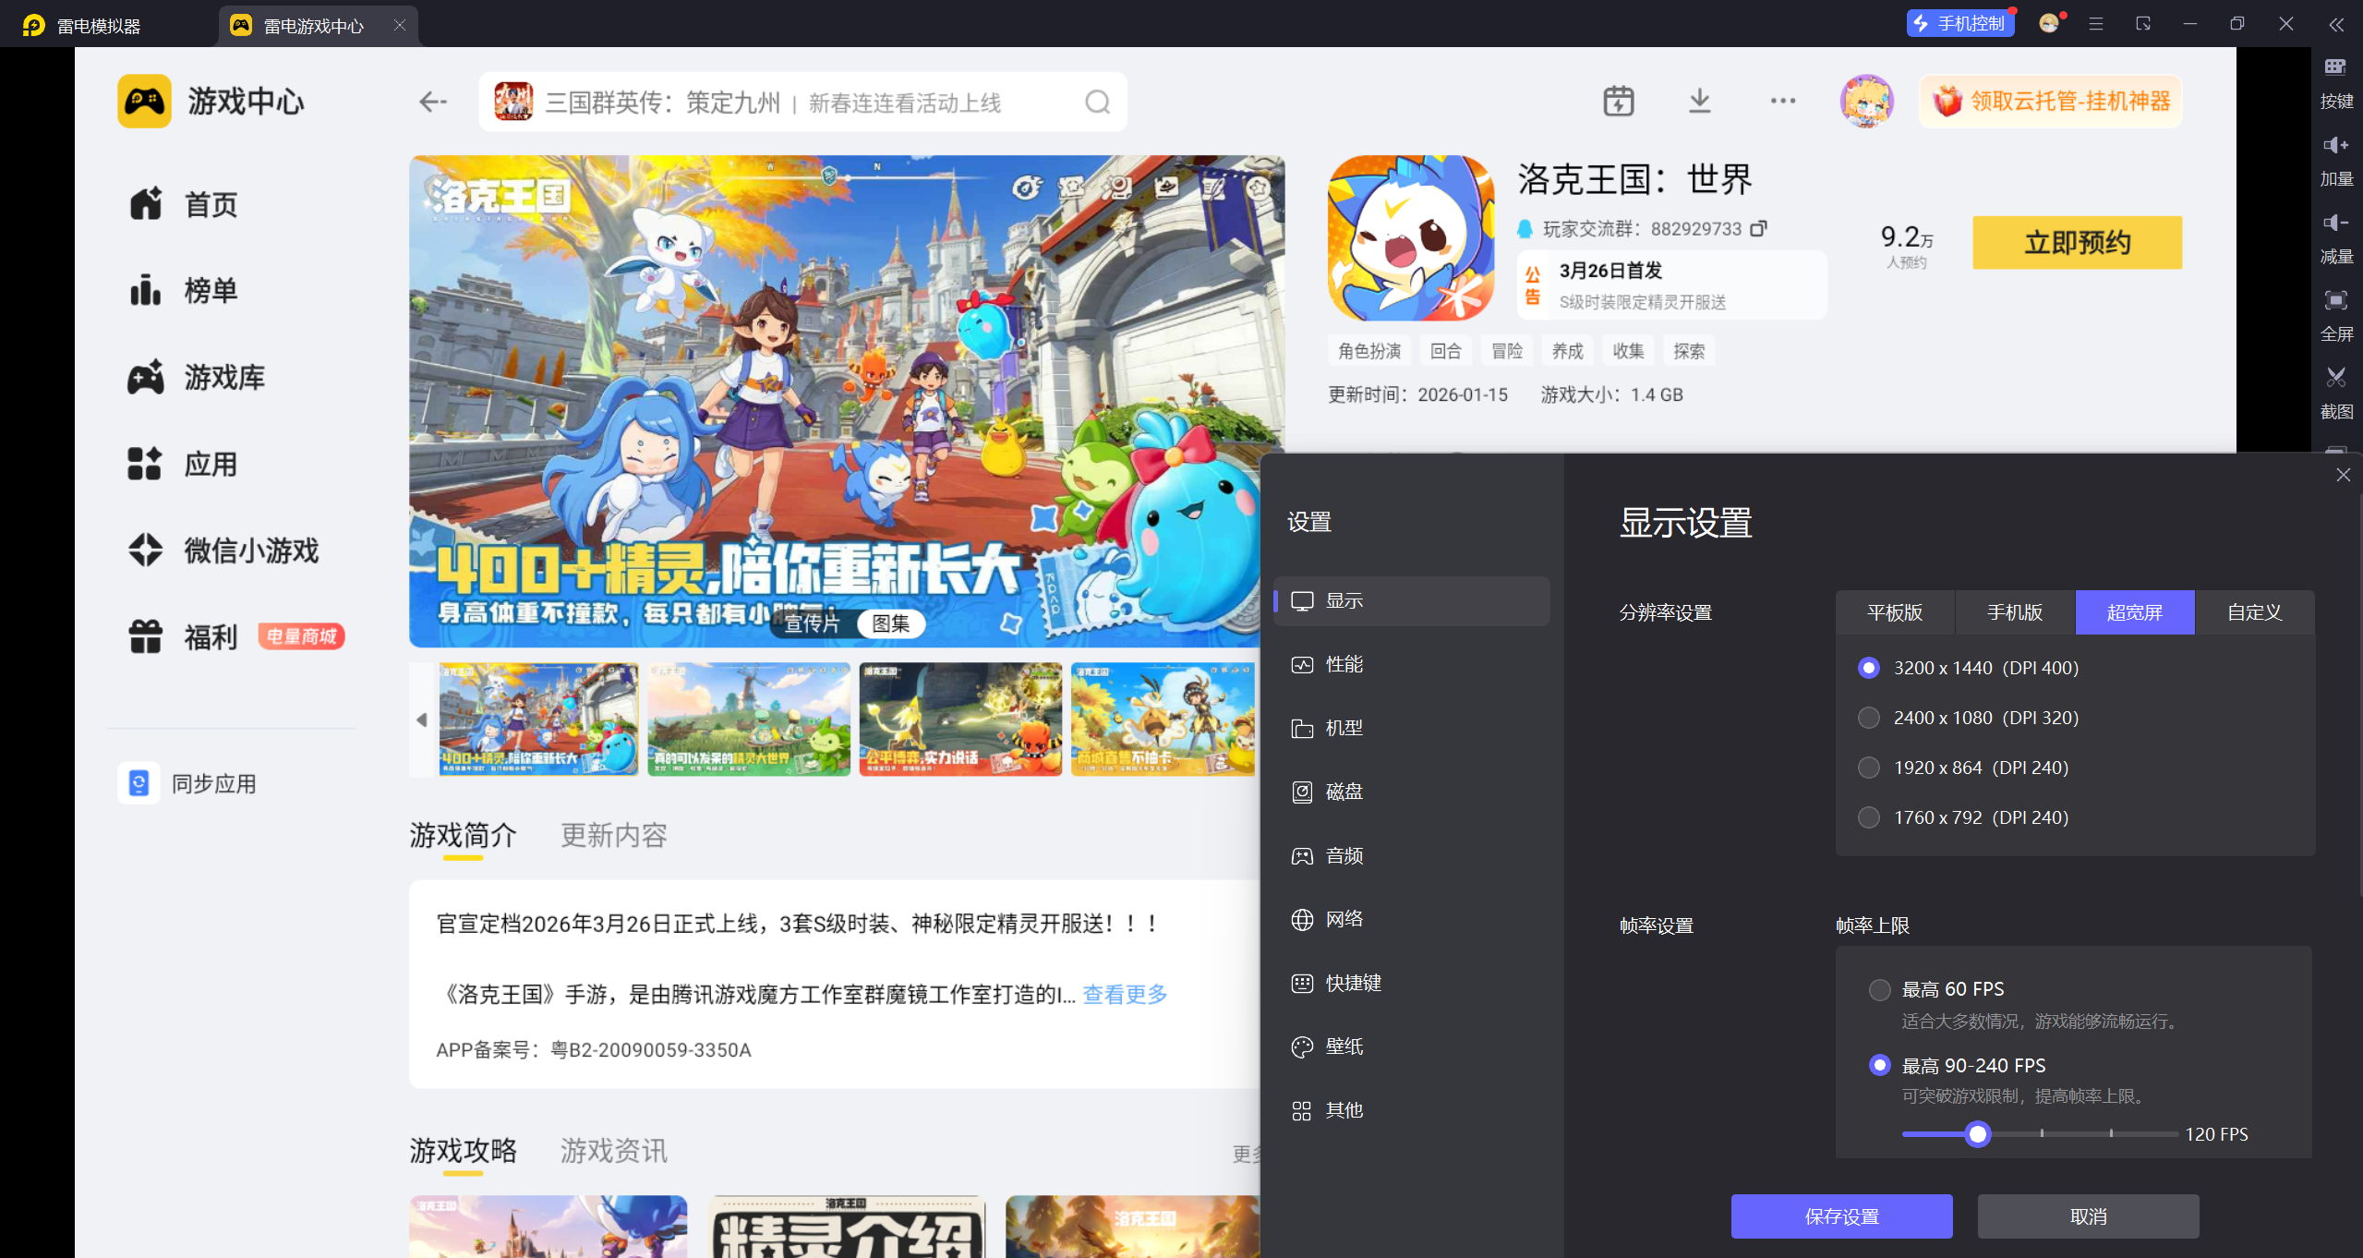
Task: Select the max 60 FPS option
Action: pyautogui.click(x=1880, y=989)
